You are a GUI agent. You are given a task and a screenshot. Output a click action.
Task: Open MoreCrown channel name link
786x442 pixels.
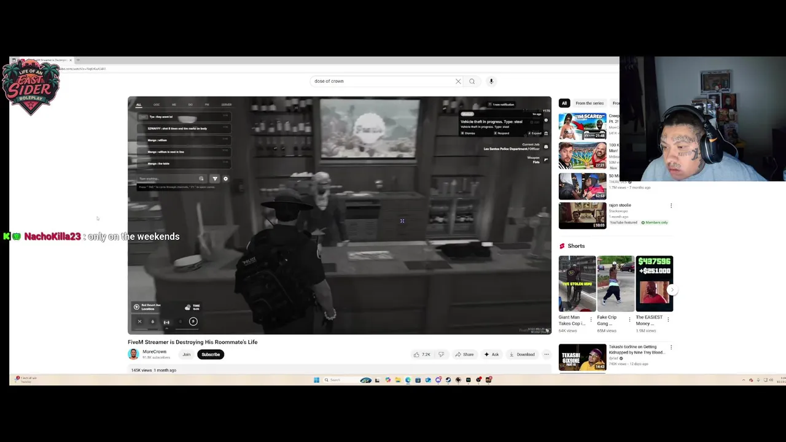(154, 352)
